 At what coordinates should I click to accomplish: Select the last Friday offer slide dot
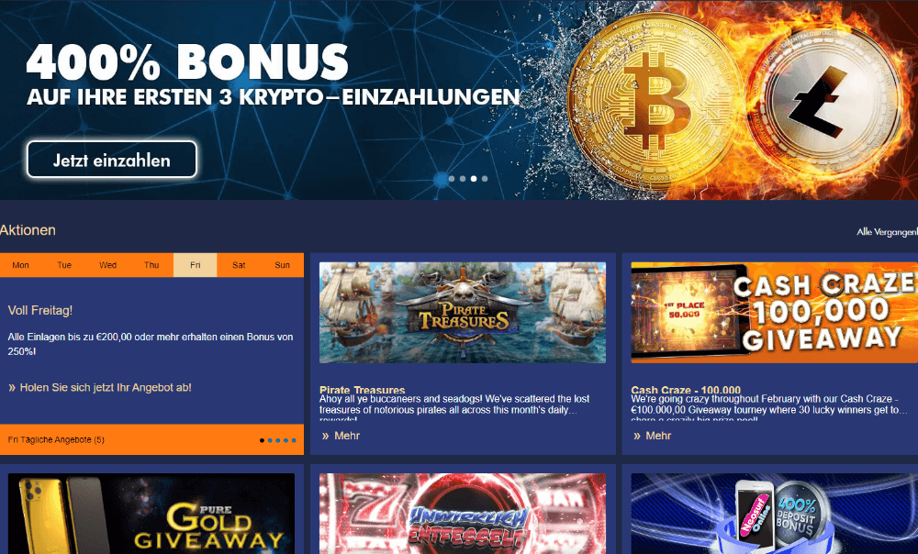click(294, 440)
